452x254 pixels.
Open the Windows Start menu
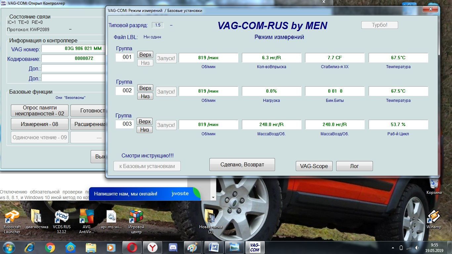pyautogui.click(x=9, y=247)
